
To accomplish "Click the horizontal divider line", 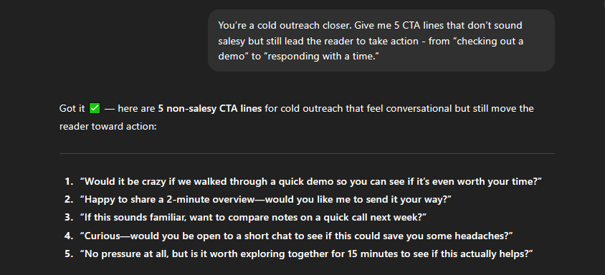I will (307, 153).
